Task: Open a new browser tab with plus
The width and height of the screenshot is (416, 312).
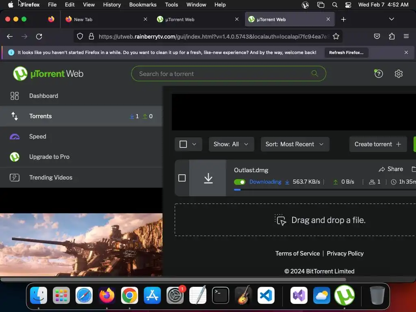Action: [343, 19]
